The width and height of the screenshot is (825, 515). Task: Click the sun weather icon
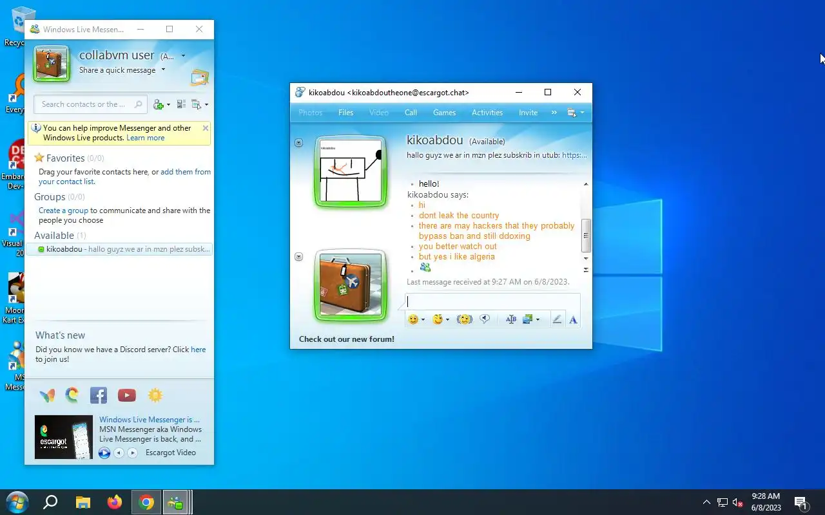[155, 395]
